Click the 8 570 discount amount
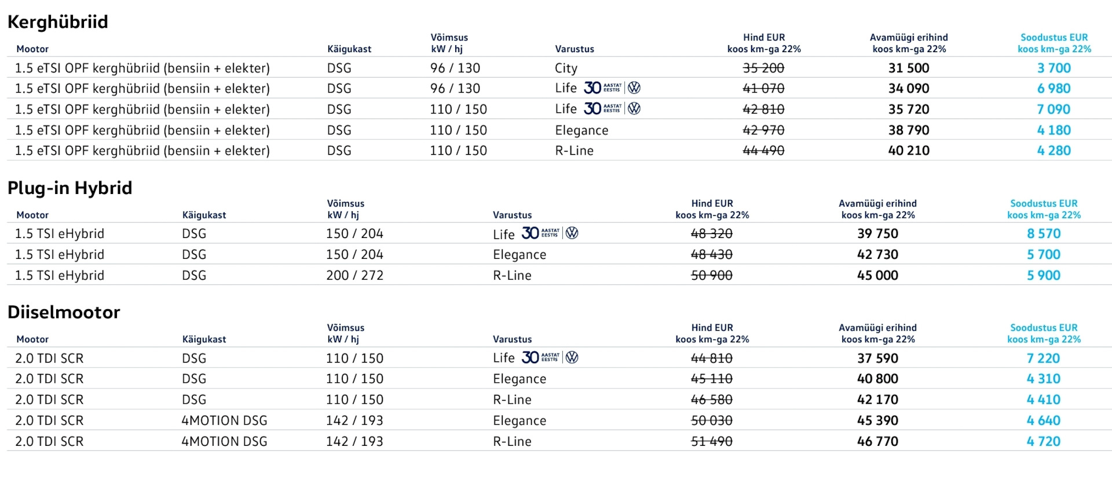This screenshot has height=480, width=1112. [x=1044, y=234]
